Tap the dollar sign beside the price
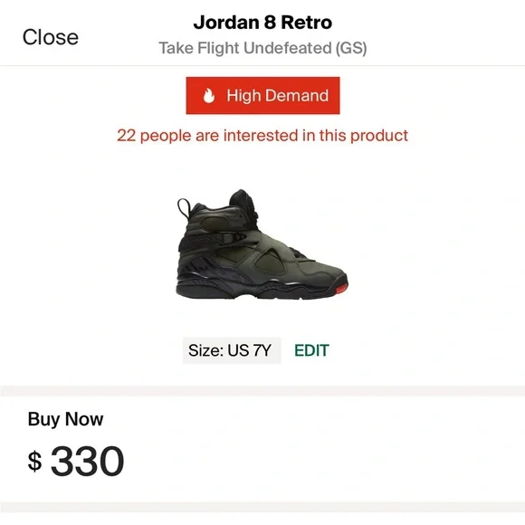 [x=34, y=461]
